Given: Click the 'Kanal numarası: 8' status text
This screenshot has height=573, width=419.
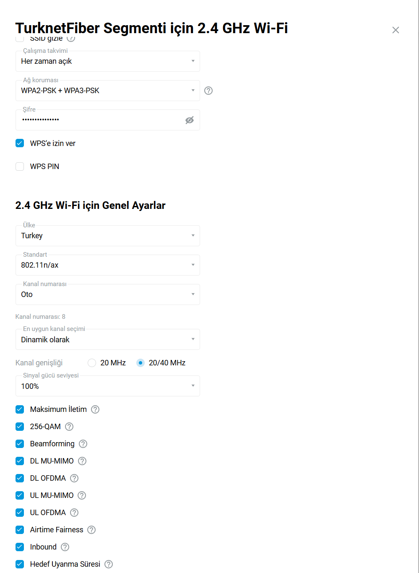Looking at the screenshot, I should [40, 317].
